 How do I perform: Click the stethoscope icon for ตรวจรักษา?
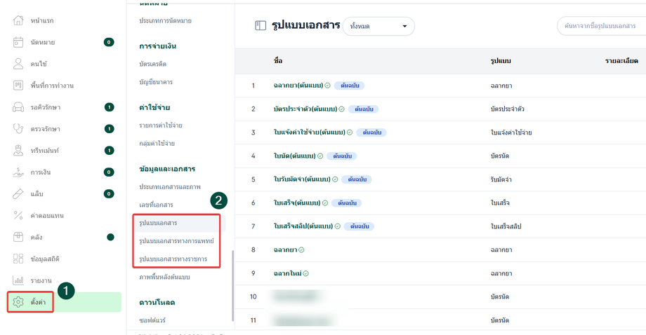point(19,129)
